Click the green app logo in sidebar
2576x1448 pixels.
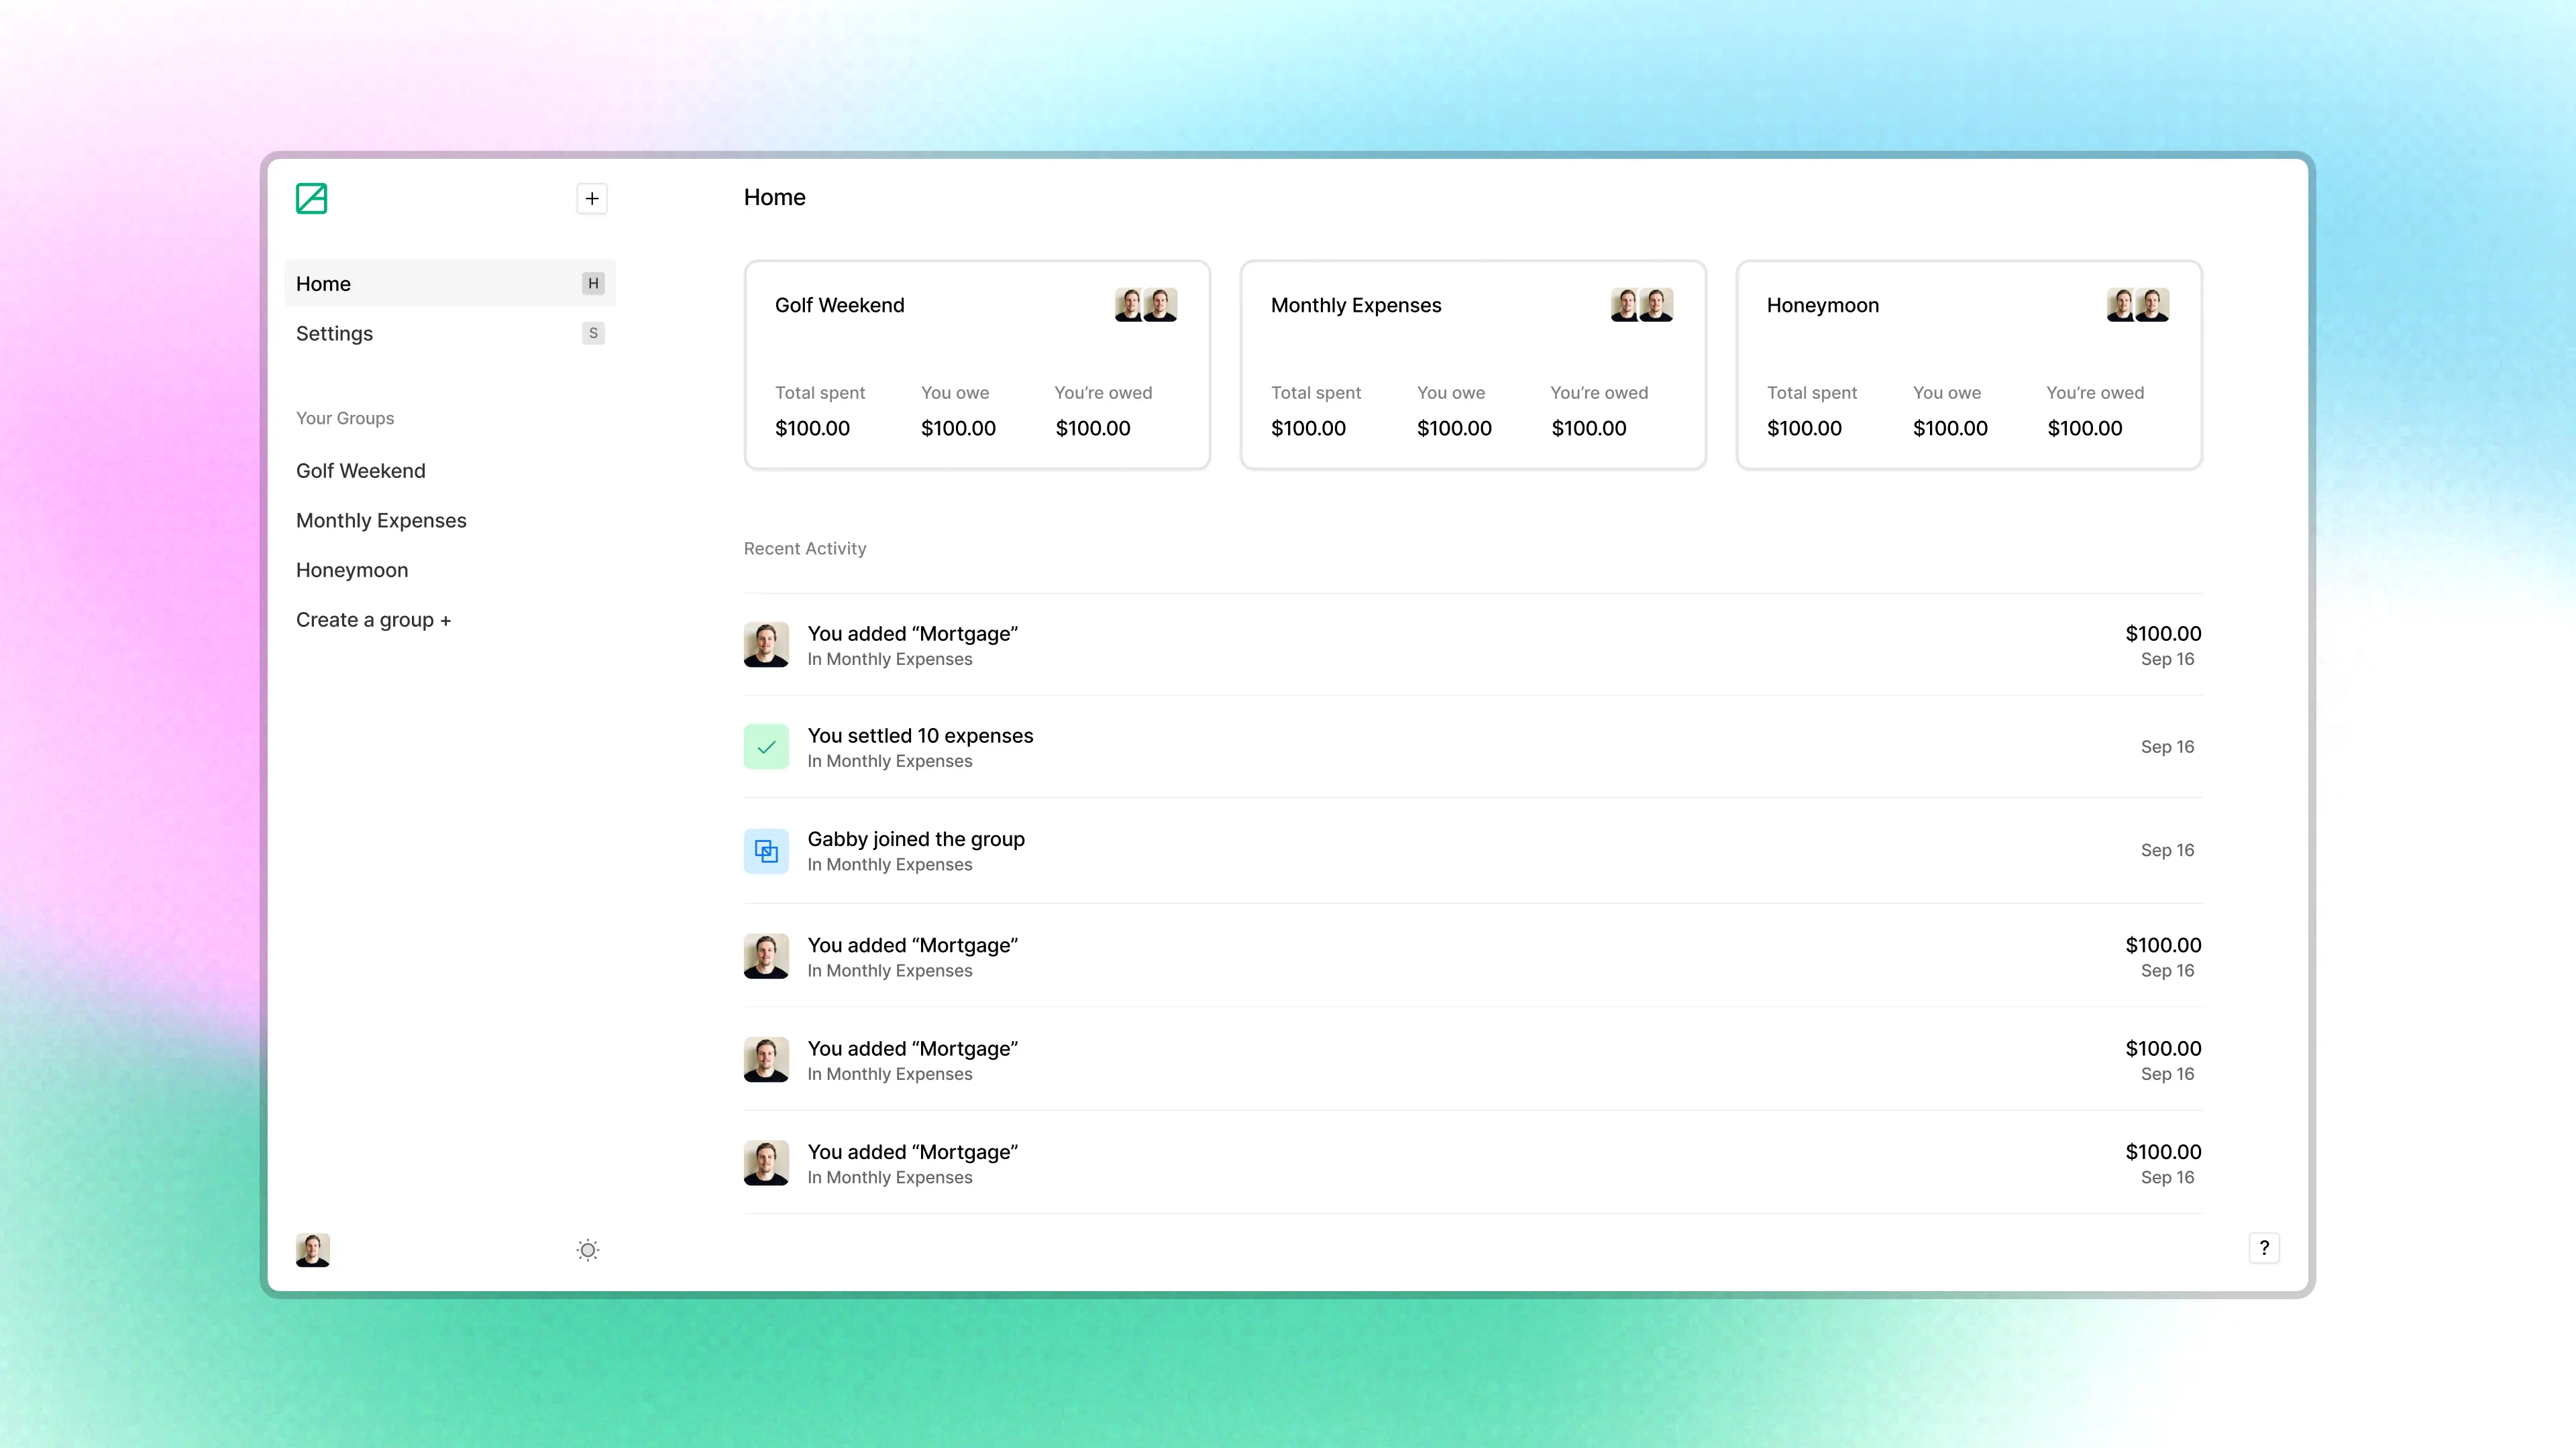pyautogui.click(x=311, y=198)
